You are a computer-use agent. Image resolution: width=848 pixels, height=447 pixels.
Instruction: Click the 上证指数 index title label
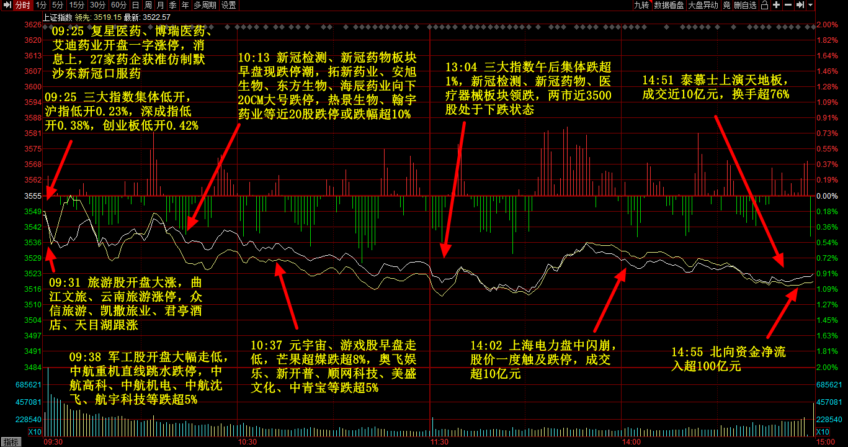pyautogui.click(x=57, y=17)
